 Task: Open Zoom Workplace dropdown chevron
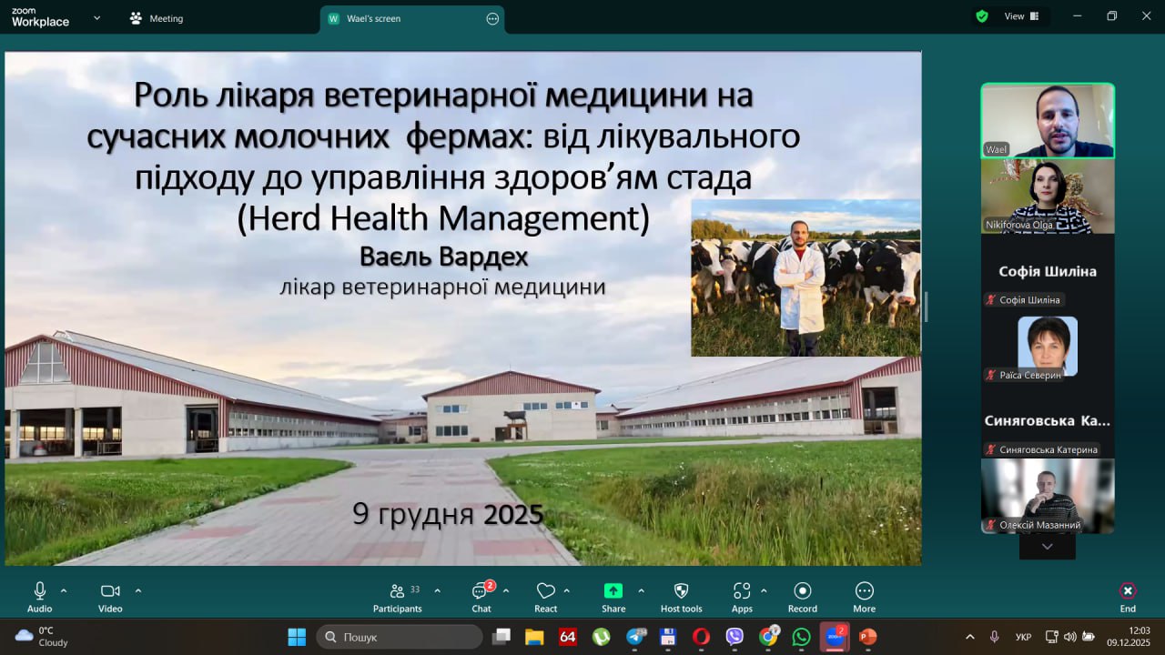(96, 17)
